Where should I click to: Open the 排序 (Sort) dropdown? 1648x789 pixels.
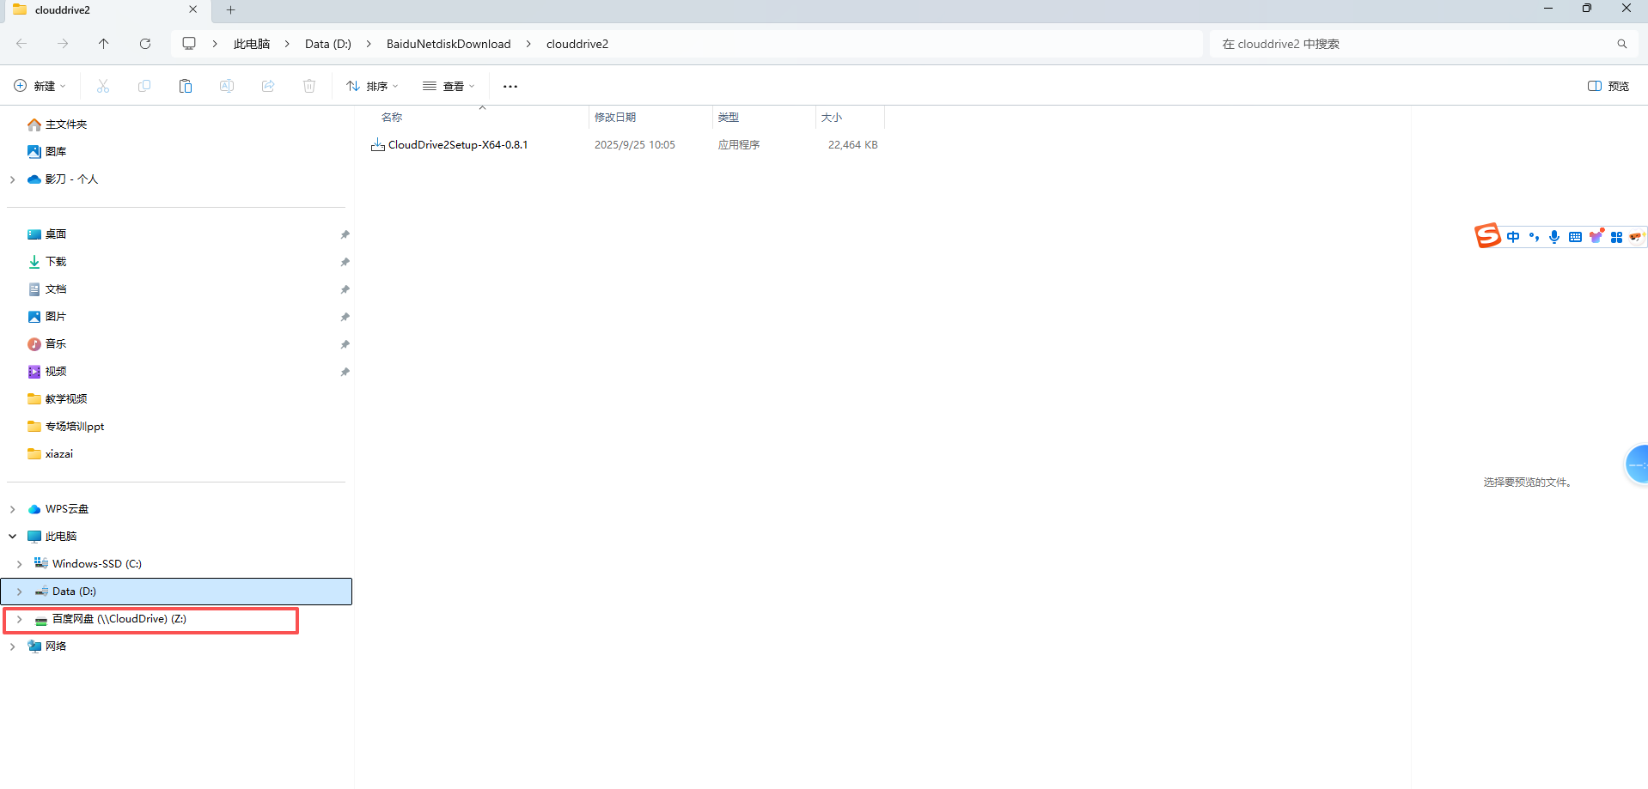click(372, 86)
